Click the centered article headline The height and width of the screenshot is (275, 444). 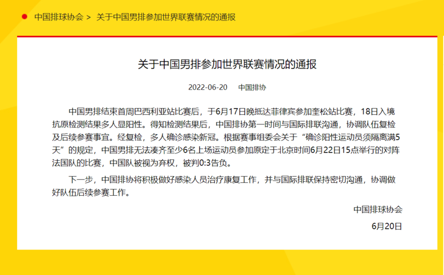coord(227,64)
